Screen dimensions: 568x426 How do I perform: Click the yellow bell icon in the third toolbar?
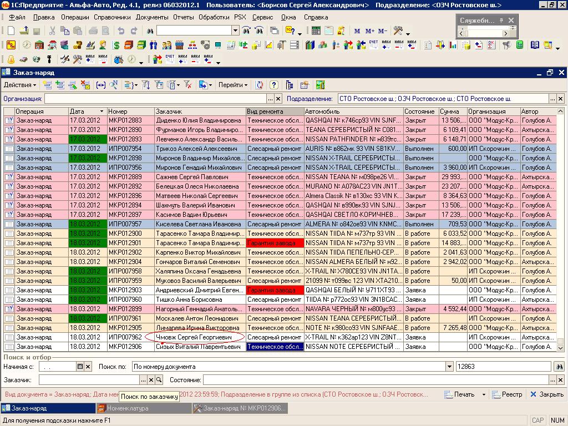(11, 59)
